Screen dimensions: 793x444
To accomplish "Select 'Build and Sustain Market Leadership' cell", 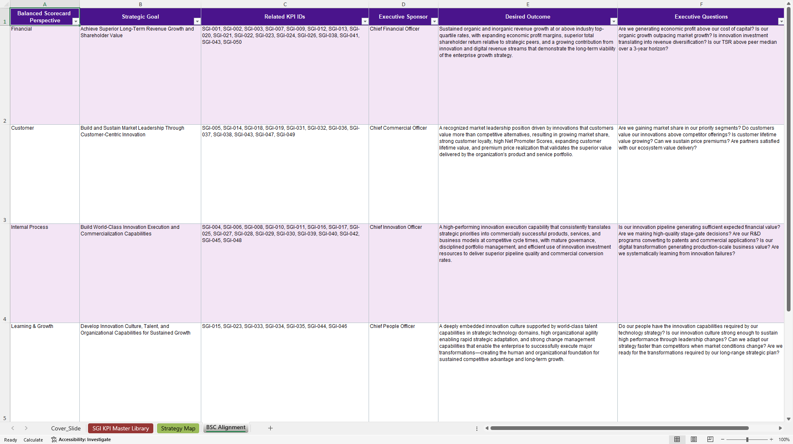I will tap(140, 174).
